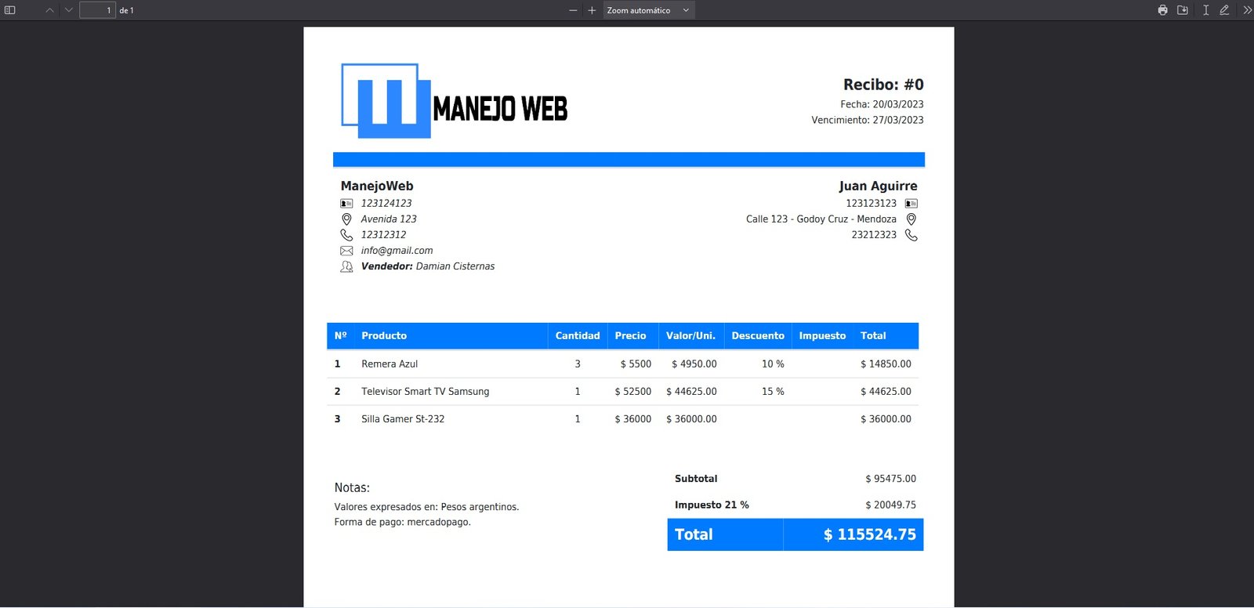Click the '$ 52500' price cell

pos(633,392)
